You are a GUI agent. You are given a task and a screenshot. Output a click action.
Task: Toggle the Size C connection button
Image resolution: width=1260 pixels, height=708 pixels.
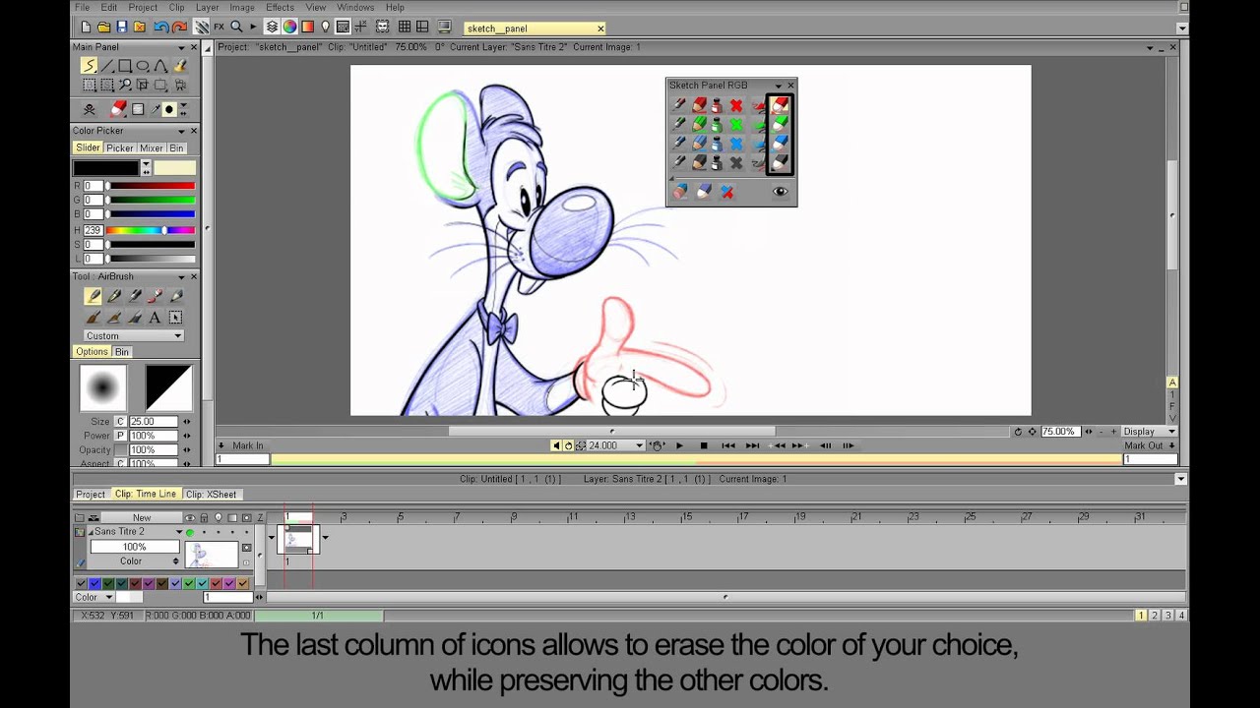click(x=121, y=421)
